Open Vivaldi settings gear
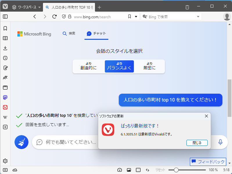The height and width of the screenshot is (174, 232). click(x=5, y=161)
